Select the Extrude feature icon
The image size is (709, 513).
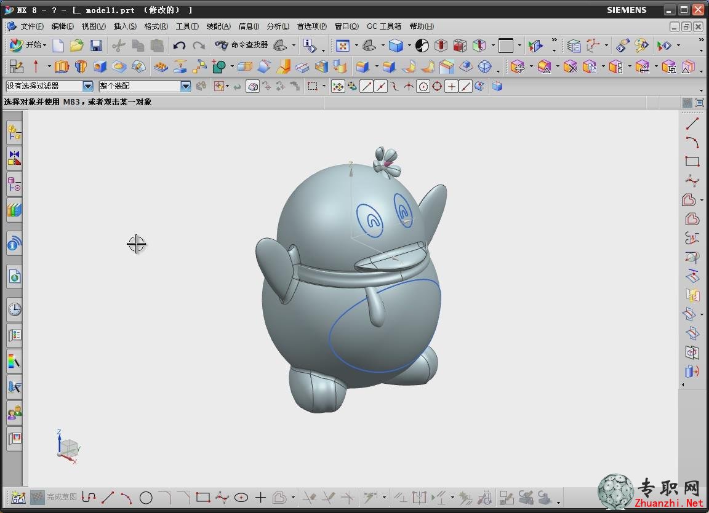click(x=62, y=67)
